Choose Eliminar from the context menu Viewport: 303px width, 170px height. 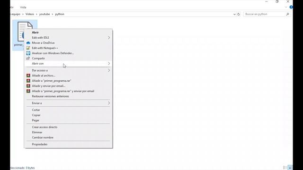(x=68, y=132)
